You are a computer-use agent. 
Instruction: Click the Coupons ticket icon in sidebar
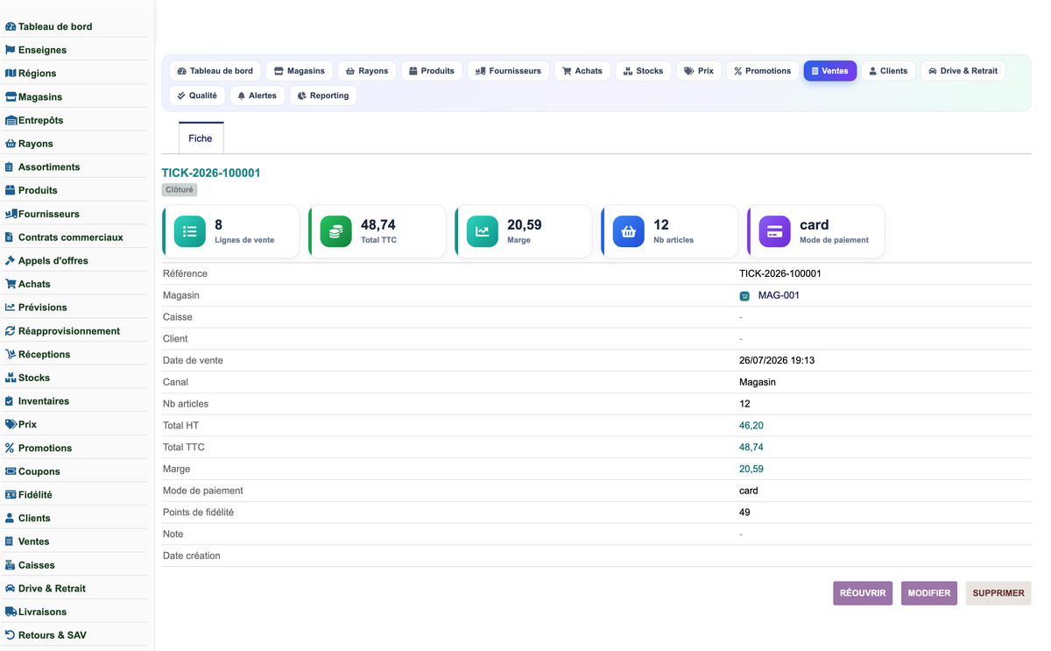coord(11,471)
